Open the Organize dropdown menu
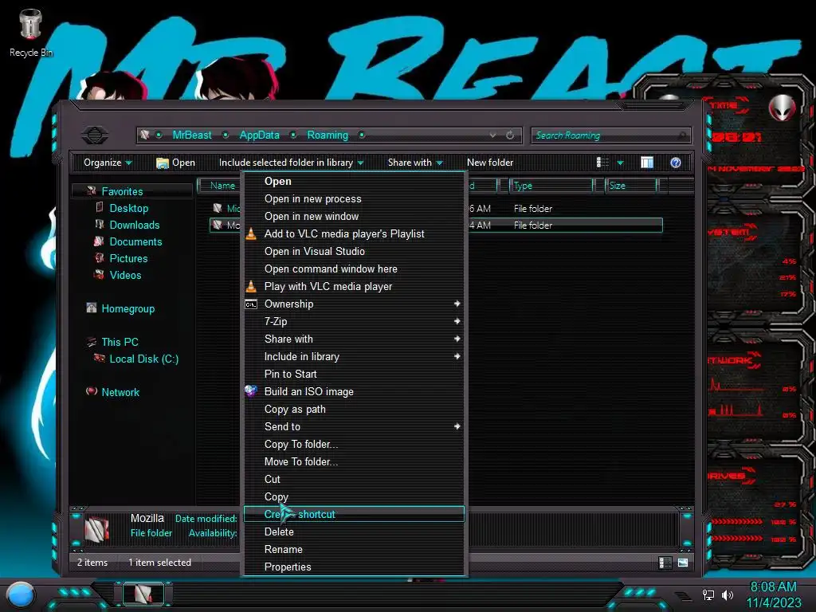 [x=108, y=163]
